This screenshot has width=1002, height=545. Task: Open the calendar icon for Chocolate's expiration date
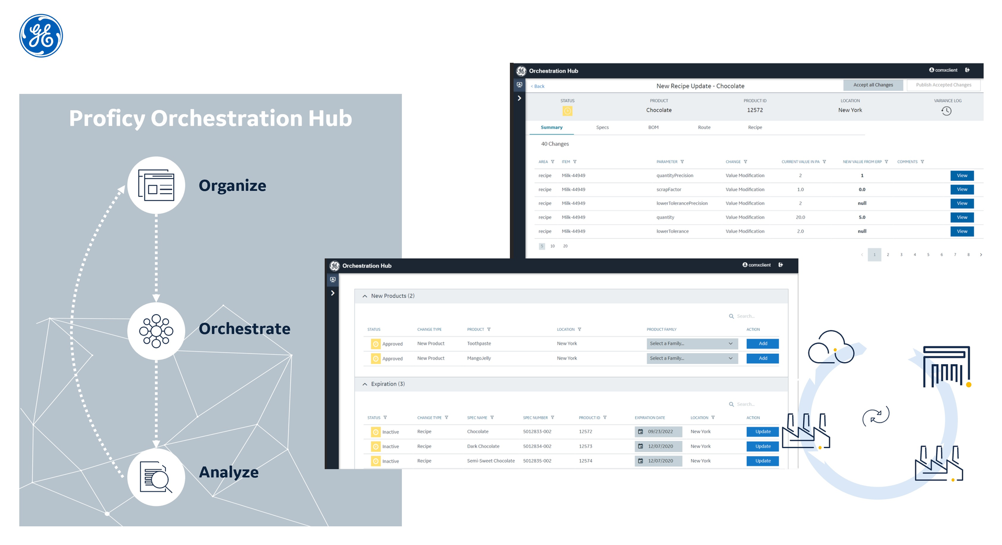tap(640, 431)
